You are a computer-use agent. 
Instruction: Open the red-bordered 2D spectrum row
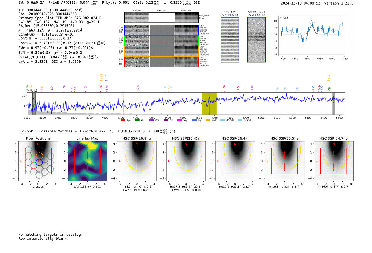161,62
